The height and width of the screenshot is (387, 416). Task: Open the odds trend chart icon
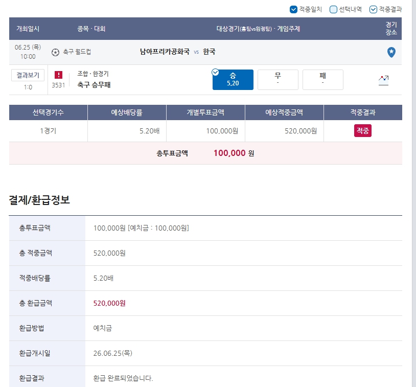coord(383,80)
